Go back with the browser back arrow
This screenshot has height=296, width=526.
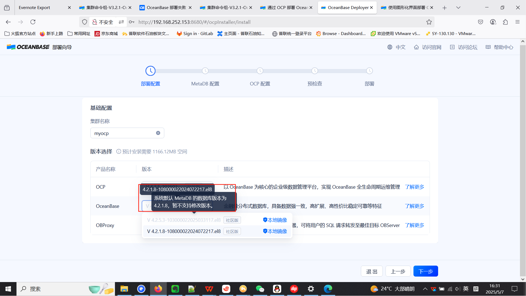pos(8,22)
